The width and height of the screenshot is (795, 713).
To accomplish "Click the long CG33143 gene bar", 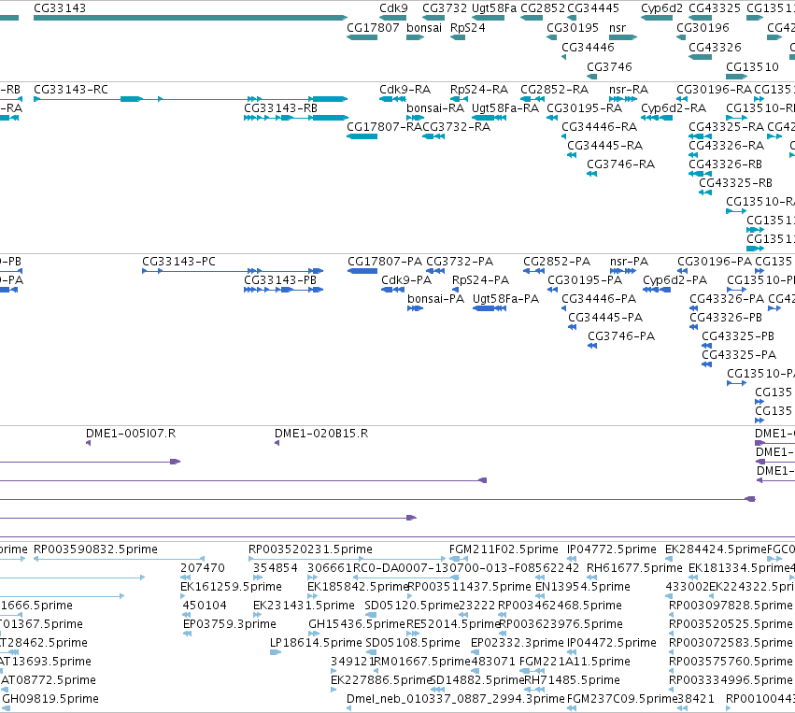I will [191, 18].
